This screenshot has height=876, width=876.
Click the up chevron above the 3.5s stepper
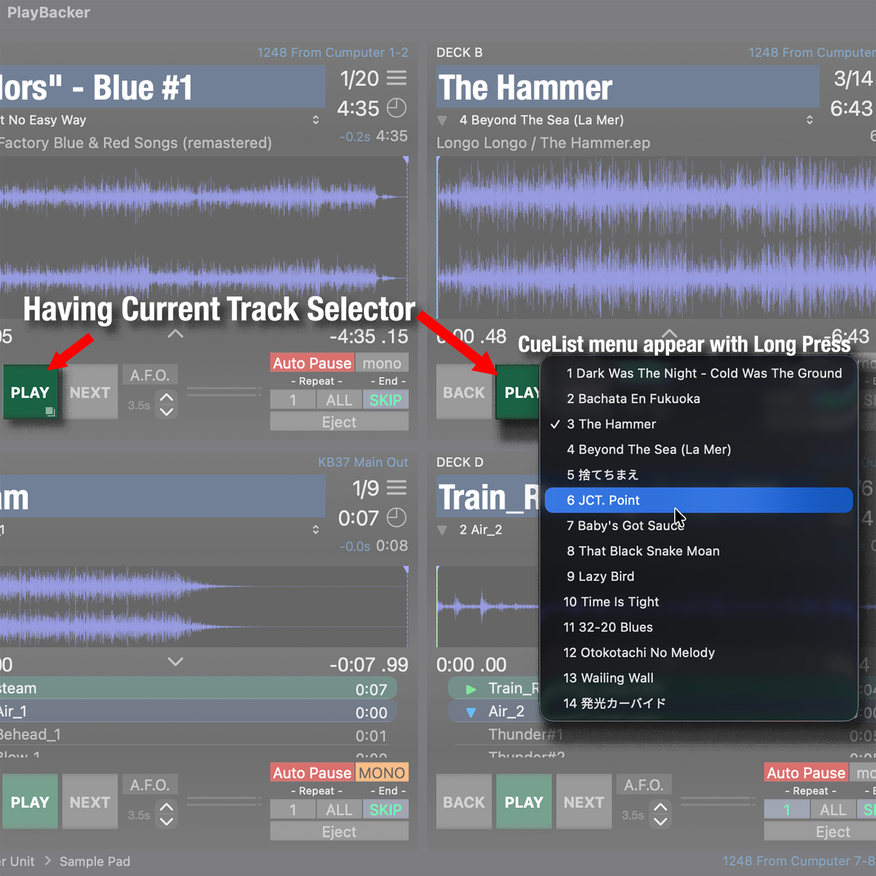coord(166,397)
